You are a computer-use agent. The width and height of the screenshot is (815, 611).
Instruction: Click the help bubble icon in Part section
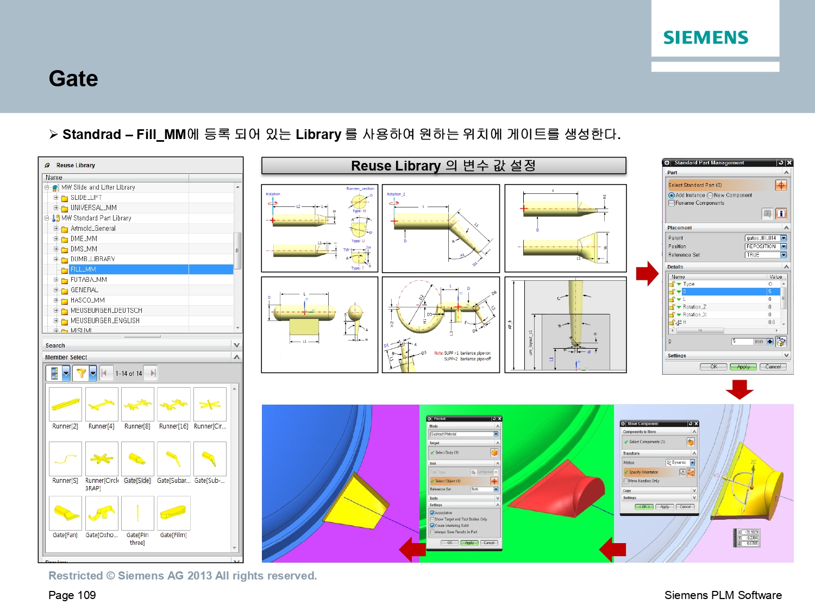[x=767, y=213]
